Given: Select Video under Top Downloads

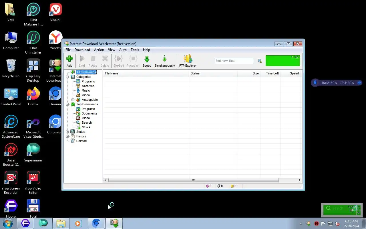Looking at the screenshot, I should 86,118.
